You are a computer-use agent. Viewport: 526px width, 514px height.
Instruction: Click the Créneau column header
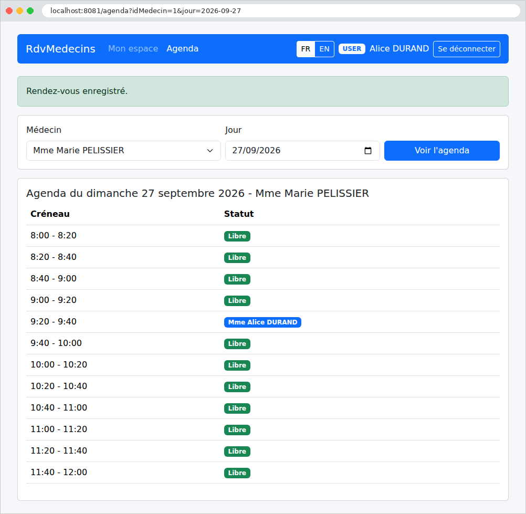click(x=50, y=214)
